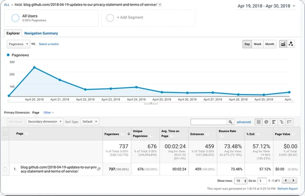Click the Refresh Report link
This screenshot has height=196, width=305.
click(x=287, y=188)
